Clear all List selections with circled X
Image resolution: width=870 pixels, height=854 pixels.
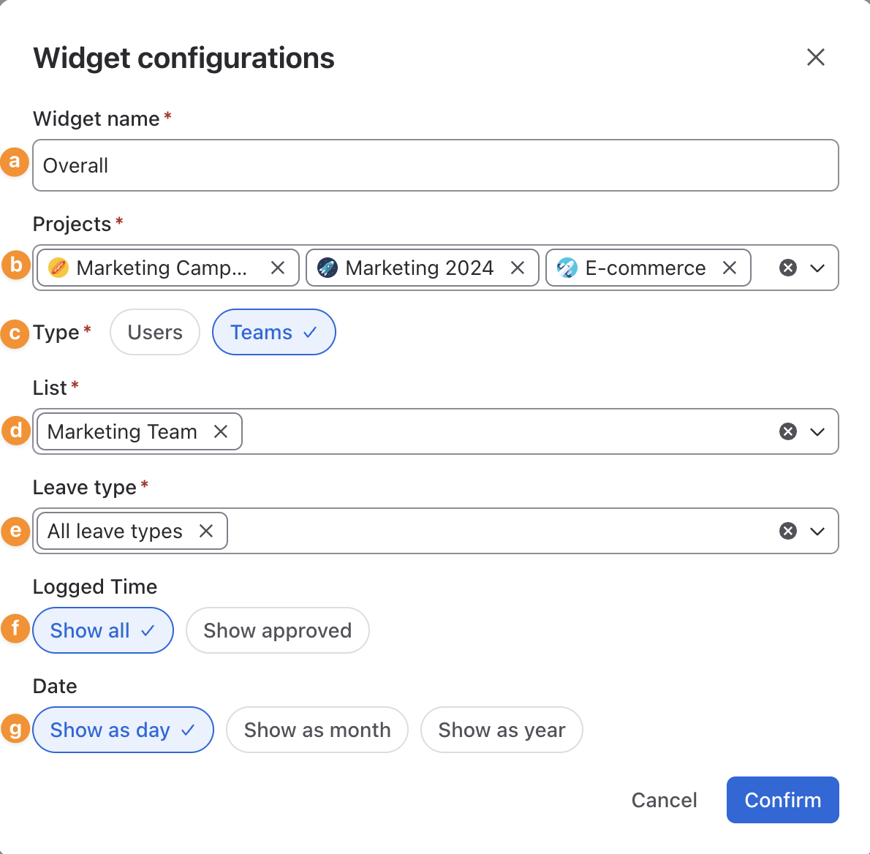point(788,431)
